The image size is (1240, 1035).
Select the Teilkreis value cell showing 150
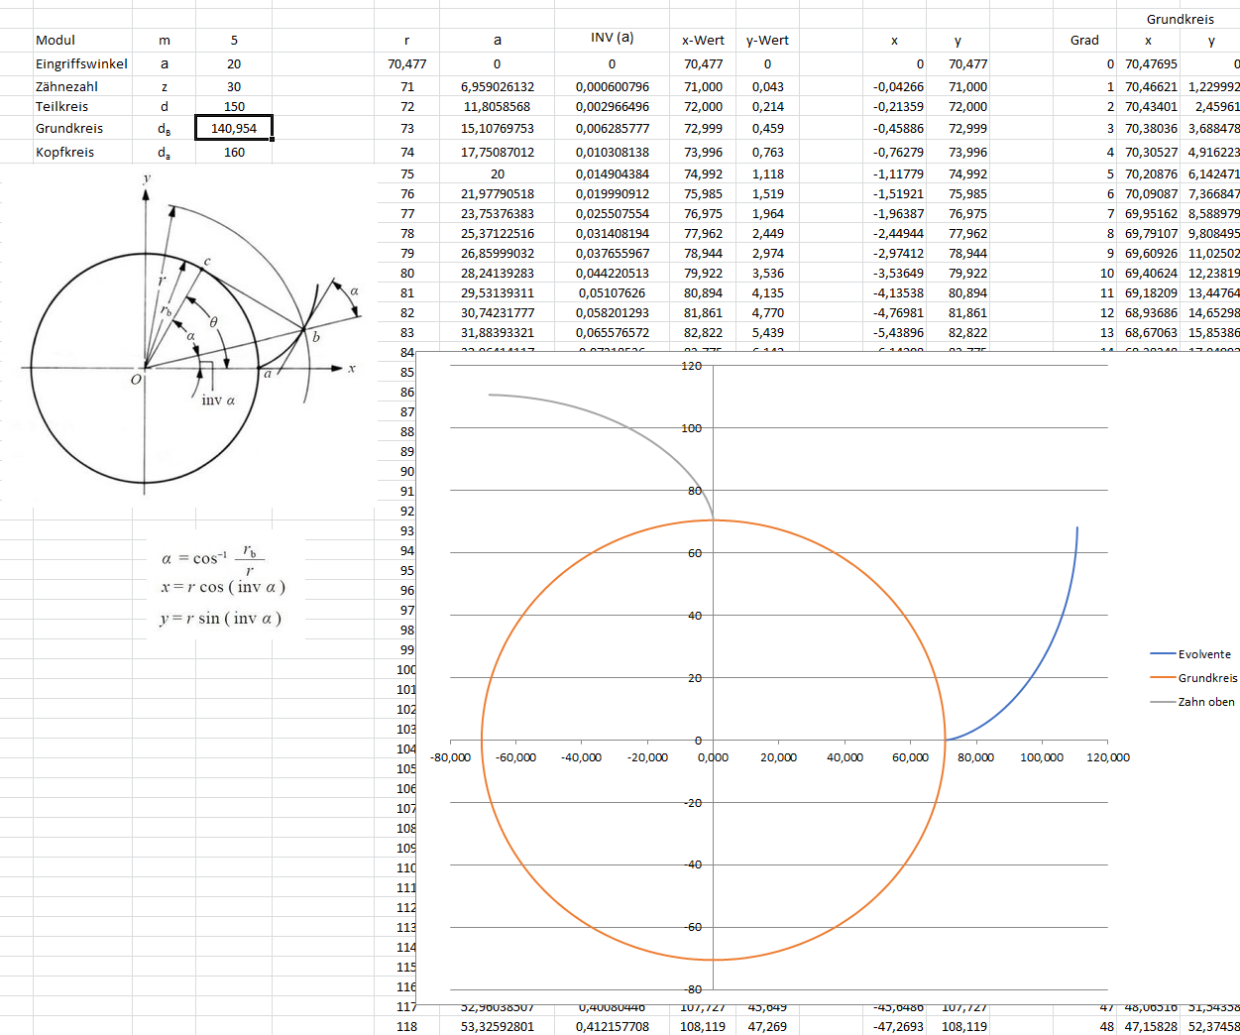tap(233, 107)
